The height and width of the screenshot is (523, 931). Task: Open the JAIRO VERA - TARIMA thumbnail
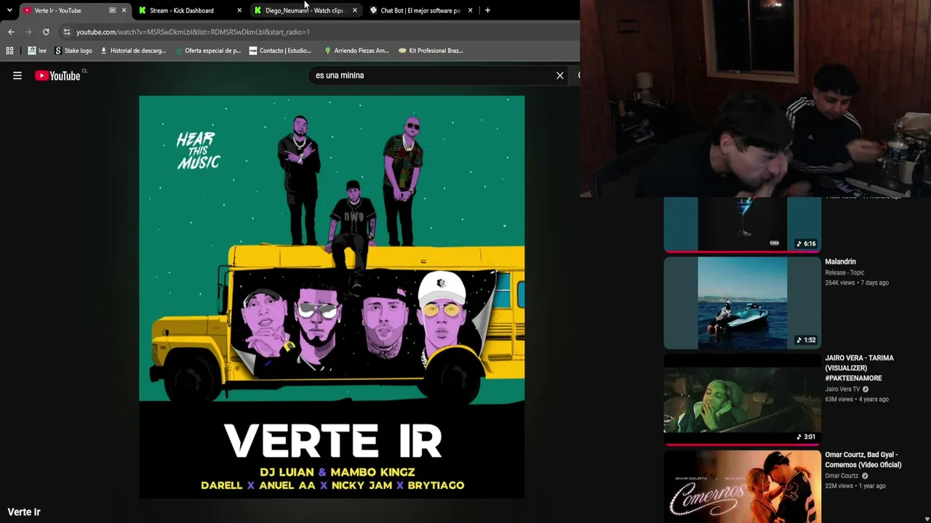[x=743, y=399]
